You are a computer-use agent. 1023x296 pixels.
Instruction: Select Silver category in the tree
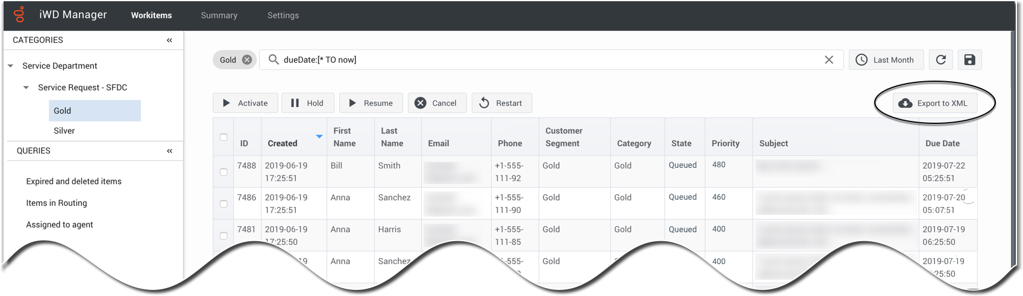[64, 131]
